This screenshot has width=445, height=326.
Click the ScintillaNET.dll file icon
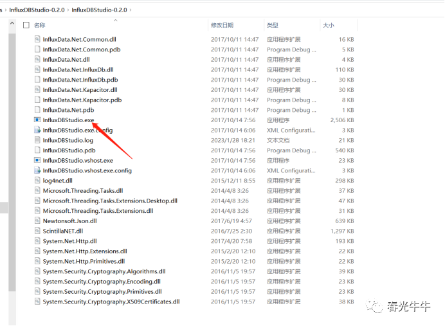pyautogui.click(x=37, y=231)
